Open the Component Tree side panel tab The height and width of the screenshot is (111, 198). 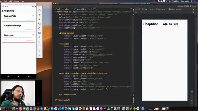click(133, 99)
